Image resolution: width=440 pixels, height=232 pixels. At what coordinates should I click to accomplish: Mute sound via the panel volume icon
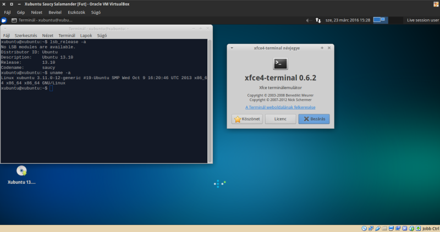click(309, 20)
